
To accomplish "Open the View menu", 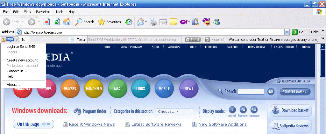I will tap(27, 12).
